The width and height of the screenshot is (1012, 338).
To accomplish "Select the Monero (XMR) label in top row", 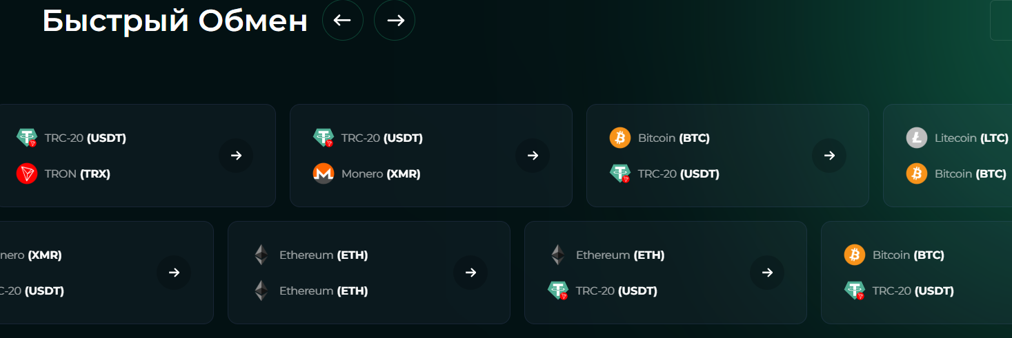I will click(x=381, y=173).
